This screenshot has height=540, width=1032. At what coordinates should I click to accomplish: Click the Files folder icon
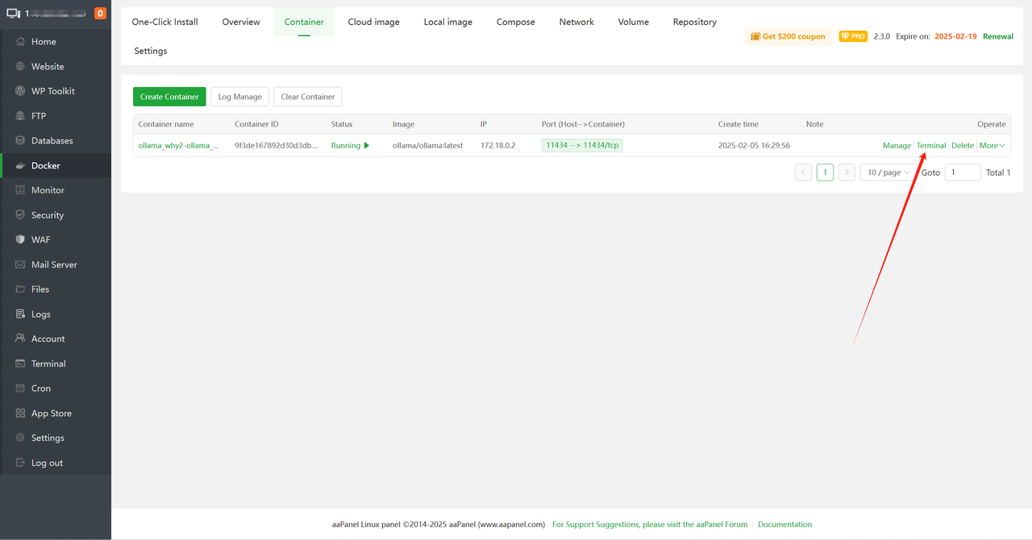click(20, 289)
